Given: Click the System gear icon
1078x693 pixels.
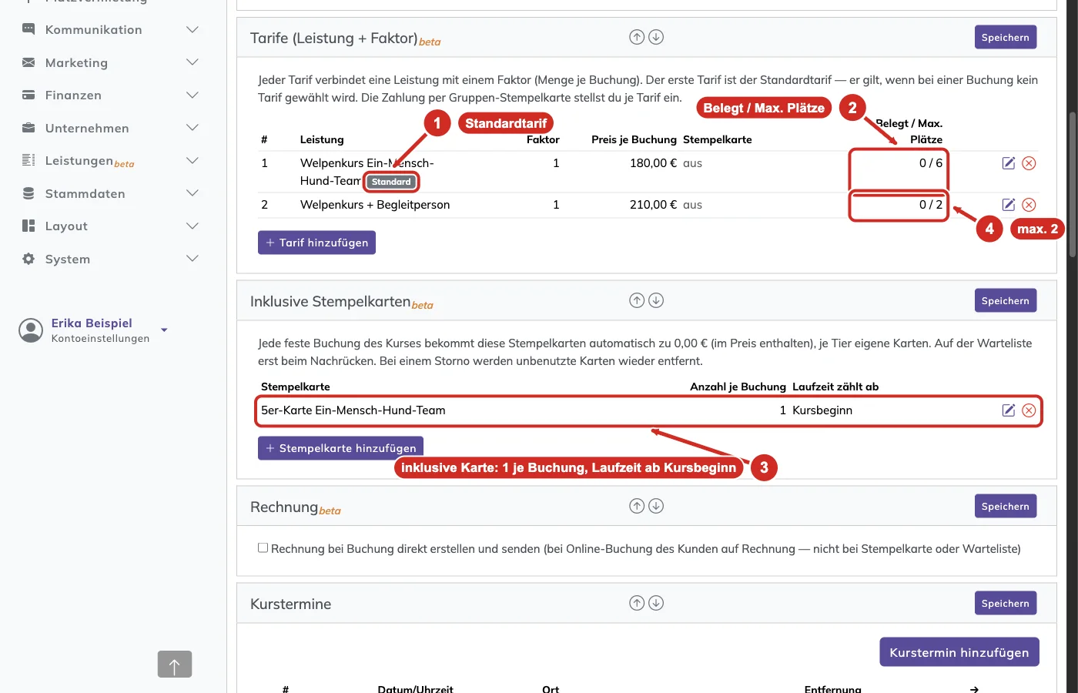Looking at the screenshot, I should [x=28, y=259].
